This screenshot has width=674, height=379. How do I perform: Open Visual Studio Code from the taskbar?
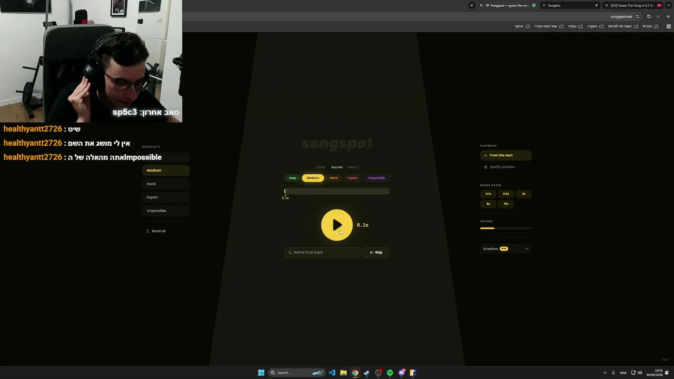coord(332,373)
